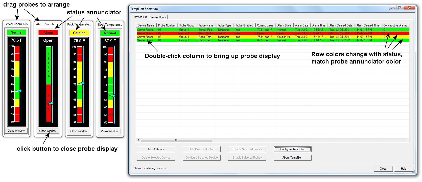Click the cyan pointer on the 75.9 F gauge
This screenshot has width=422, height=182.
(x=81, y=83)
